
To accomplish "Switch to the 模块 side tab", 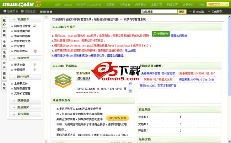I will [x=4, y=33].
